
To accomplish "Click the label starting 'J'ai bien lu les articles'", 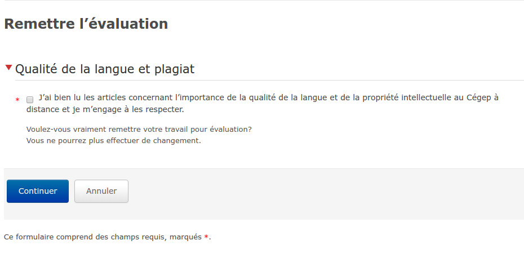I will (169, 97).
